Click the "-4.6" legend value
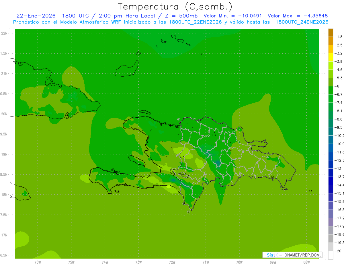344x266 pixels. pos(339,70)
